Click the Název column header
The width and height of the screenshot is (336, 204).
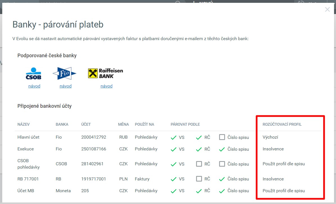tap(23, 124)
